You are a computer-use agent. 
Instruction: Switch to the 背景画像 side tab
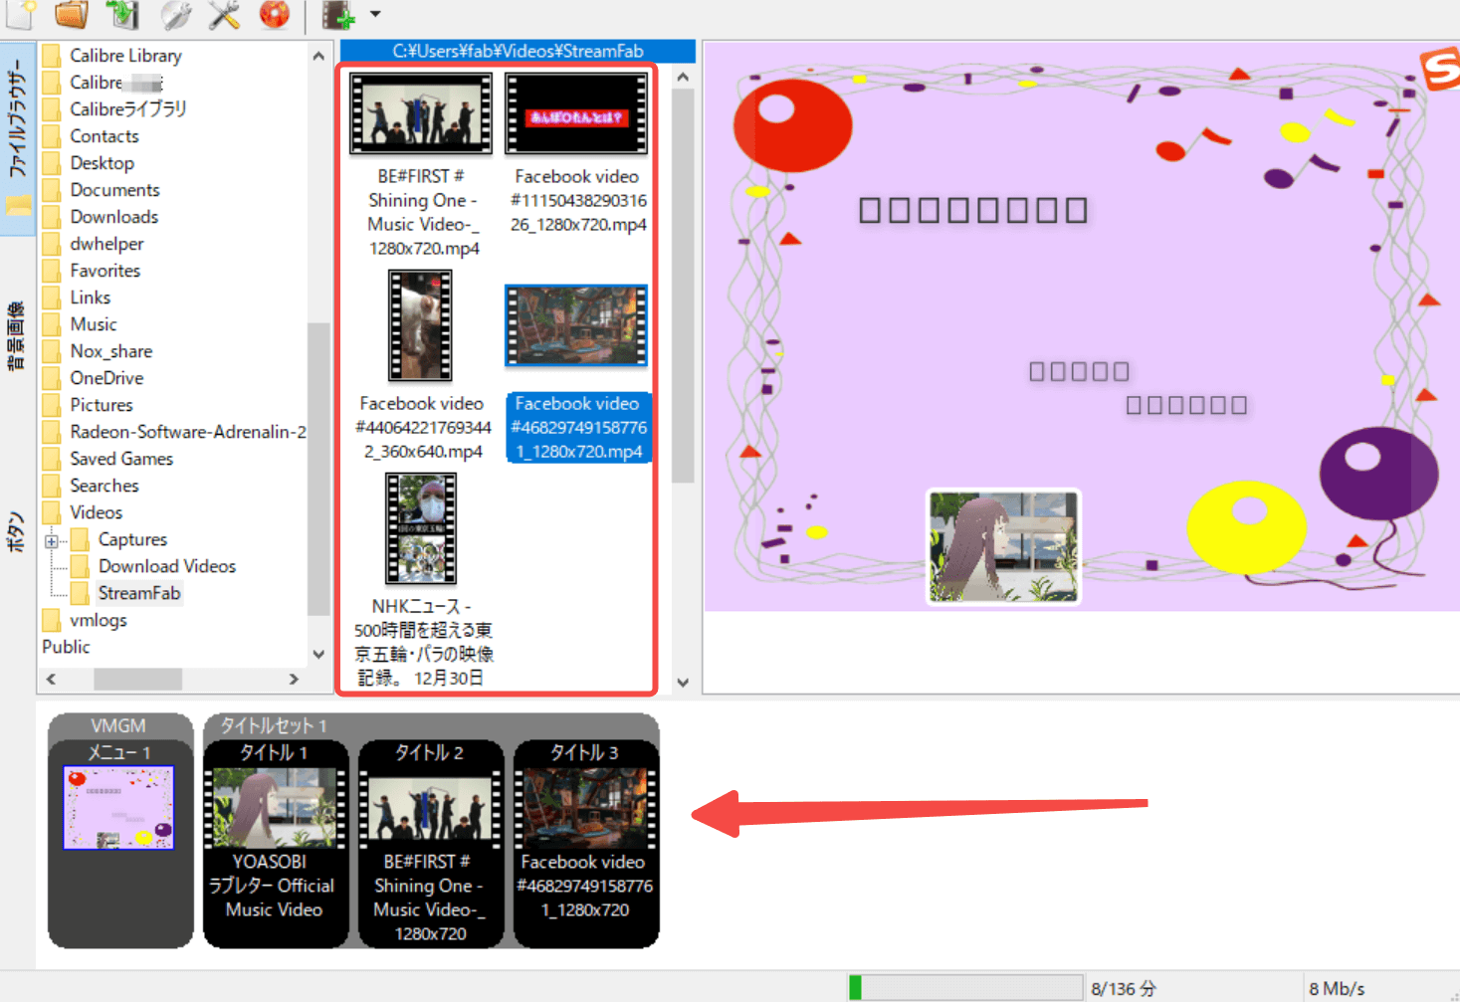point(17,335)
